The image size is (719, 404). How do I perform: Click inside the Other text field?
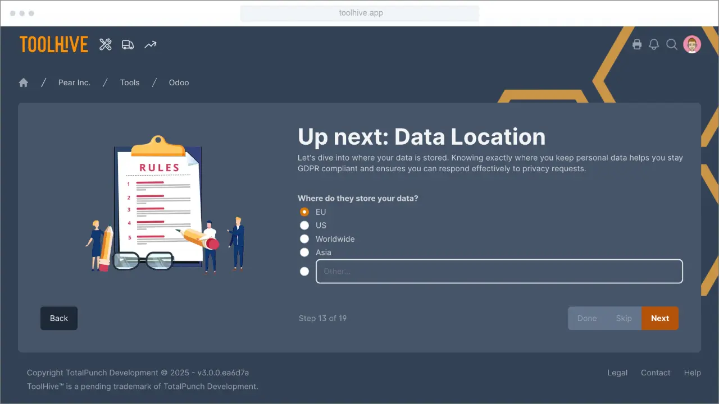499,271
